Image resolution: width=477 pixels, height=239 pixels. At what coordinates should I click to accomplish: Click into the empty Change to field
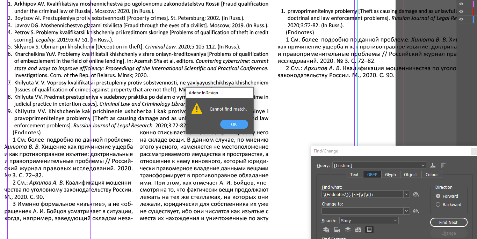coord(362,211)
